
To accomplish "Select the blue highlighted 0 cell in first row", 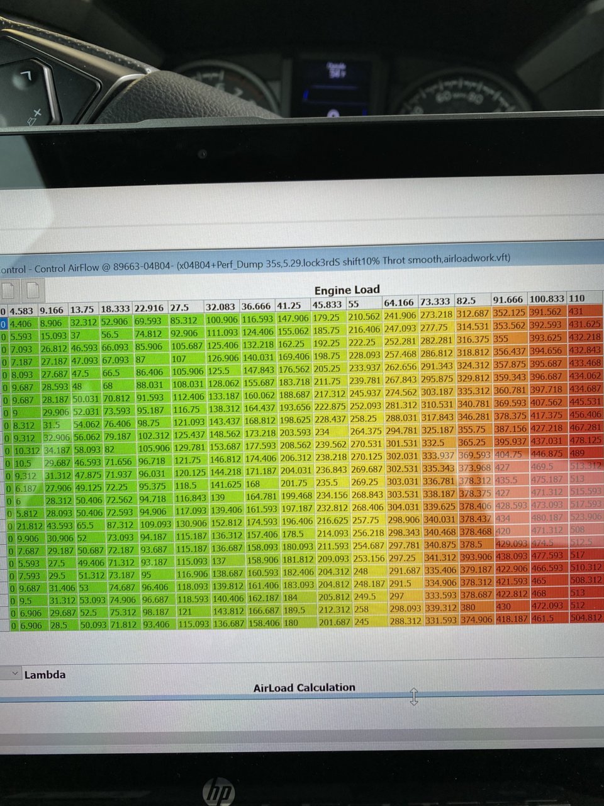I will (x=4, y=324).
